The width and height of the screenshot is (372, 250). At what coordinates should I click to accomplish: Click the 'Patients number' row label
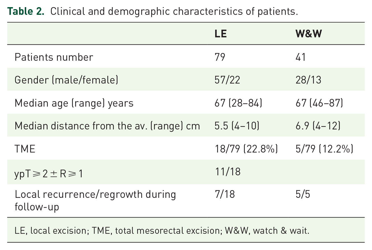coord(54,57)
